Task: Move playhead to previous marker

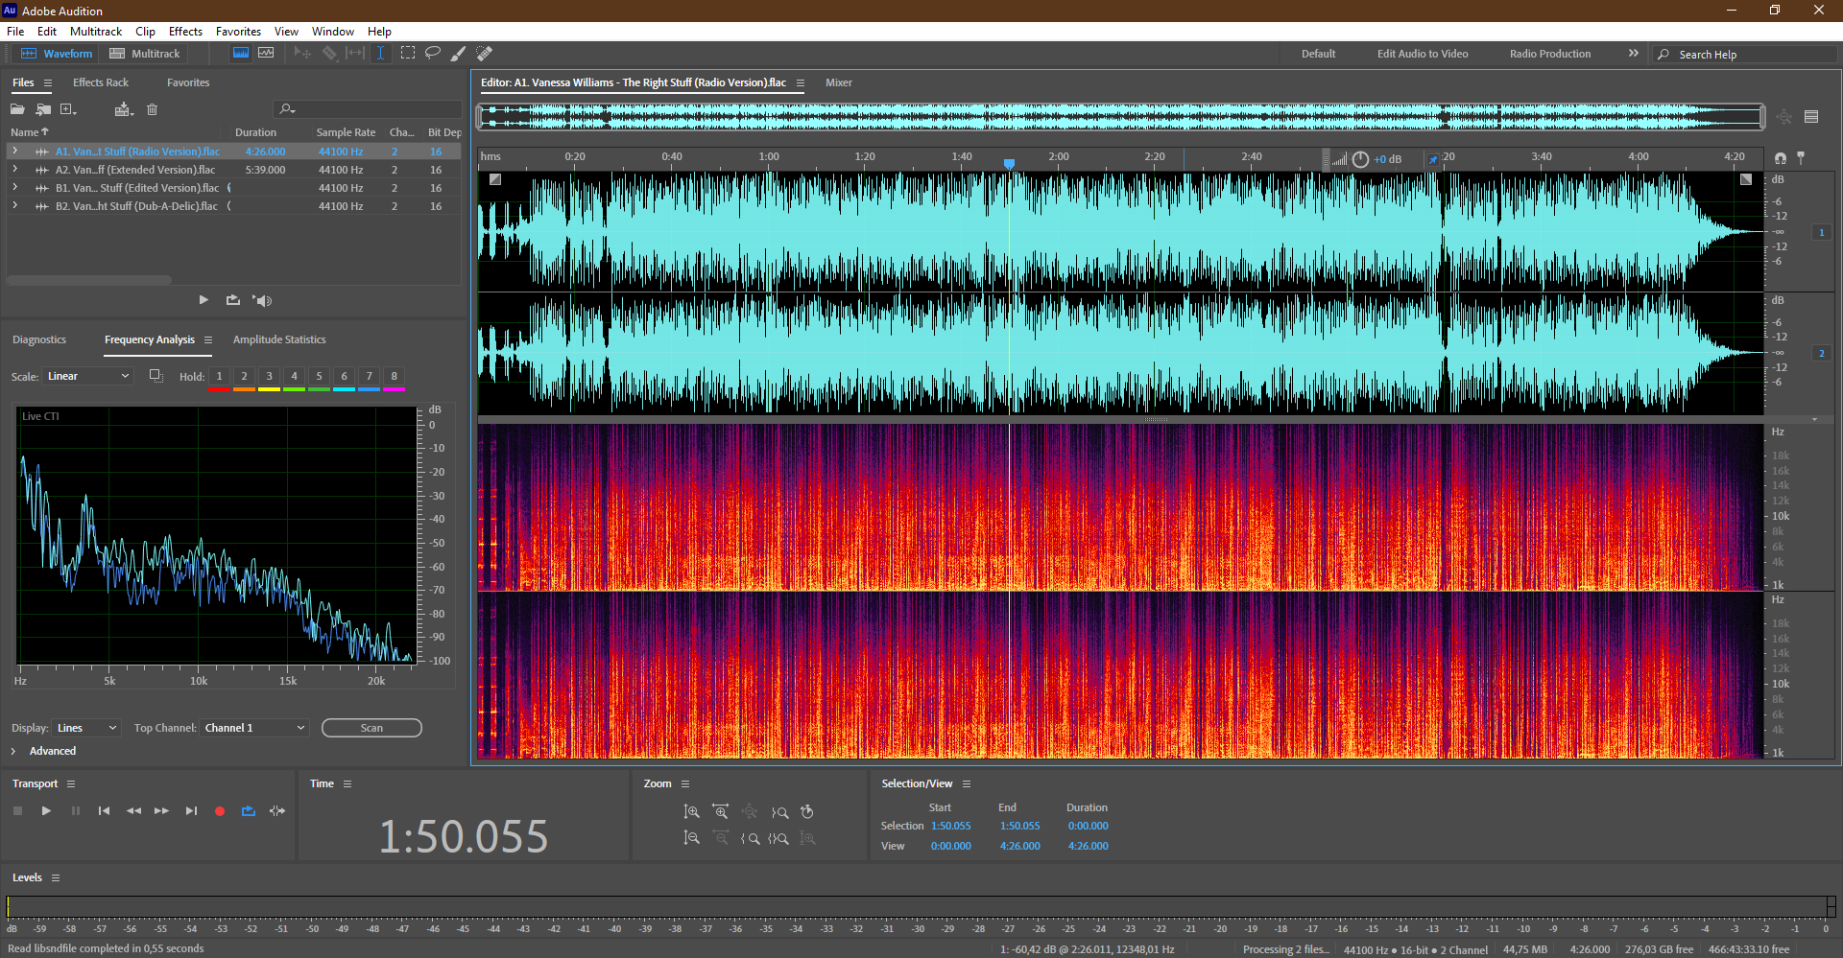Action: 104,811
